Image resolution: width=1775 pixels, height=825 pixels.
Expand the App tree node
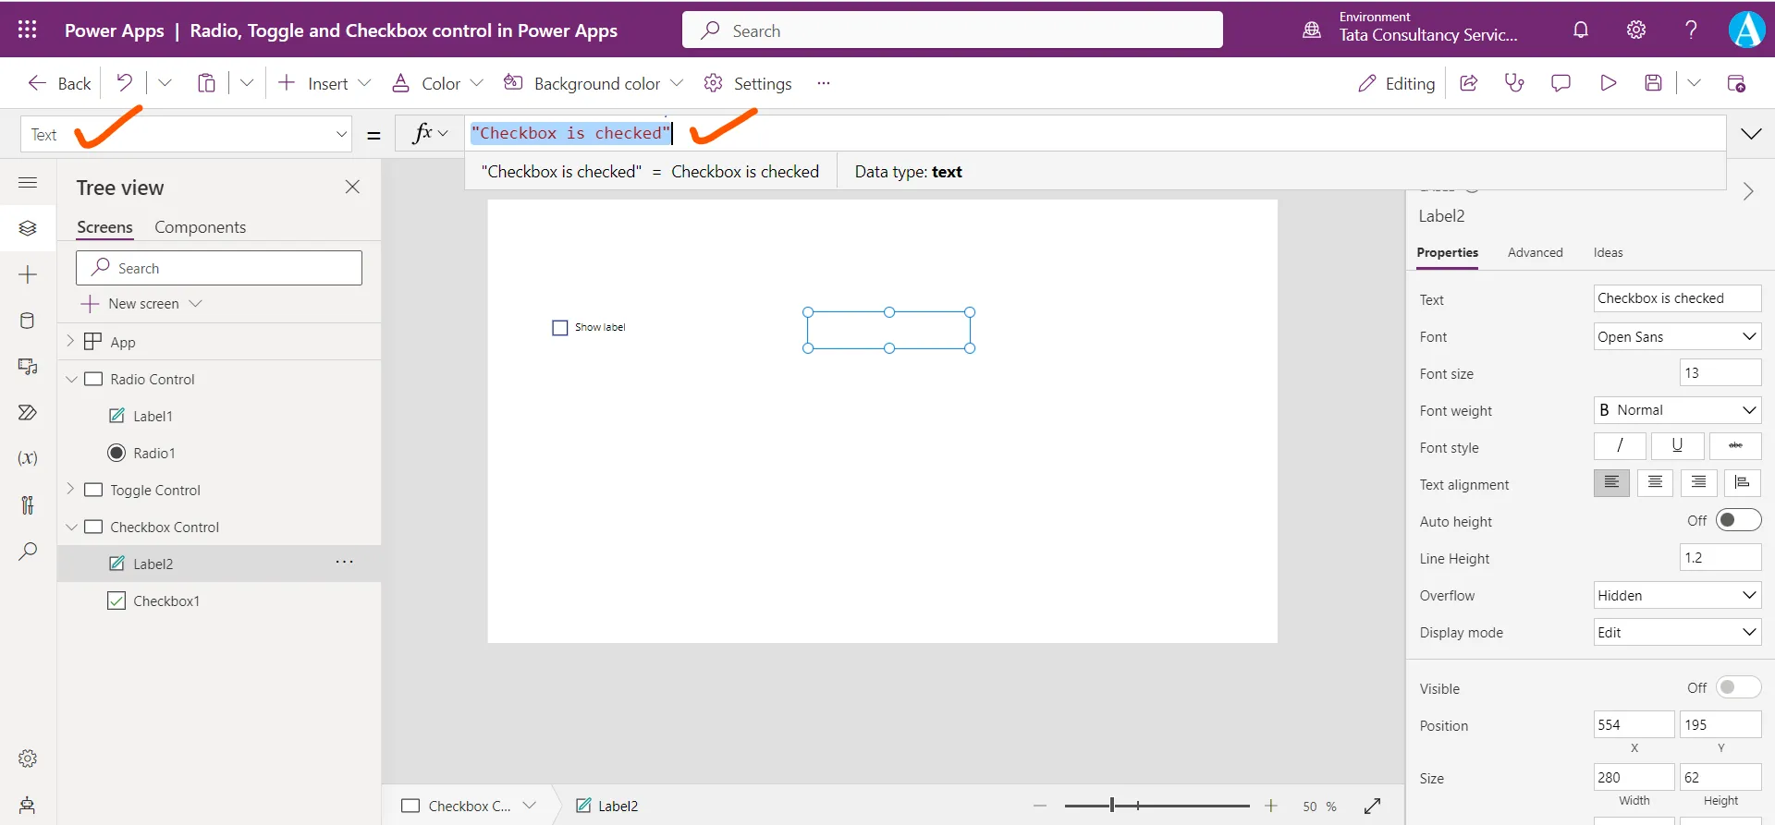pos(70,341)
